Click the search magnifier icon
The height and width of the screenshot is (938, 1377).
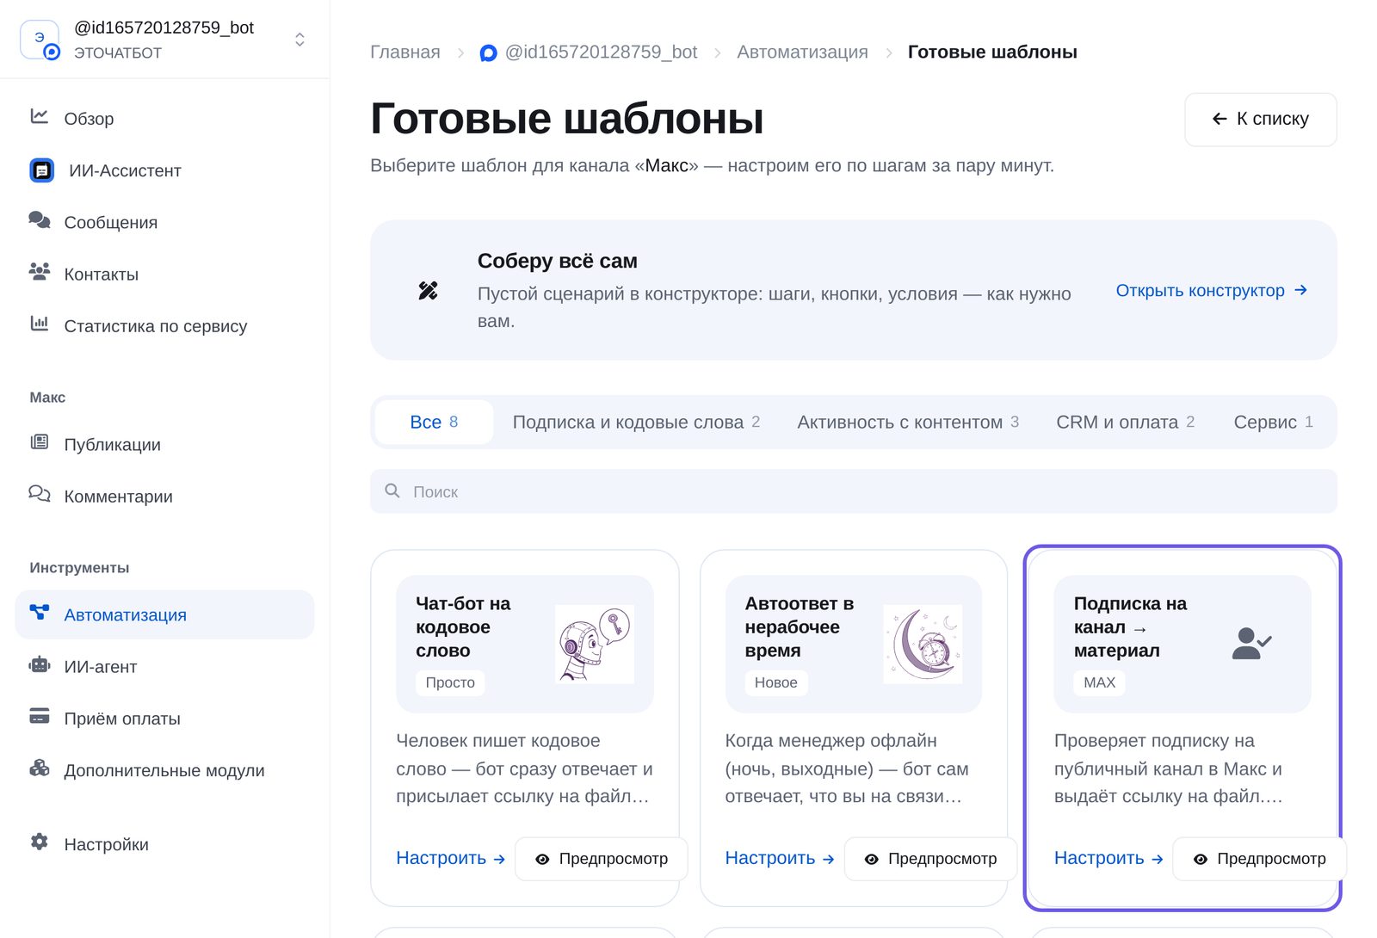pos(392,491)
